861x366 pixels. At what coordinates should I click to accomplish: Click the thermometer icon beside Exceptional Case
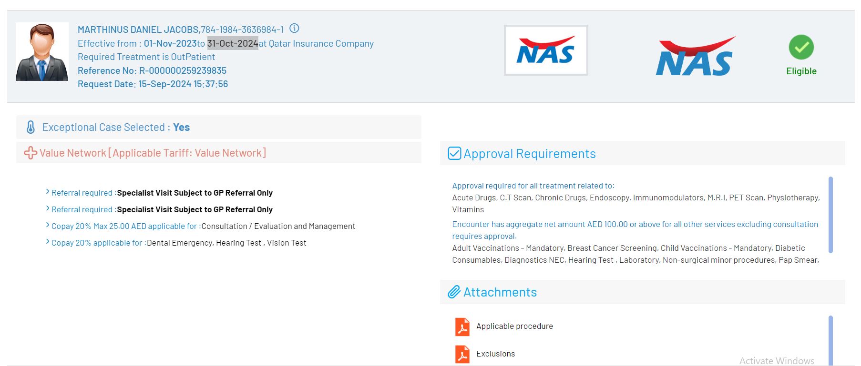31,127
